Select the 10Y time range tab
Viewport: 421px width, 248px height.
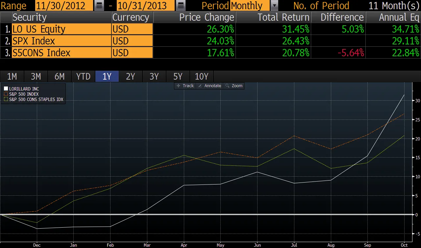202,77
